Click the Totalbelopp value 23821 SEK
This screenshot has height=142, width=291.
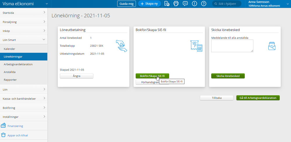point(97,46)
